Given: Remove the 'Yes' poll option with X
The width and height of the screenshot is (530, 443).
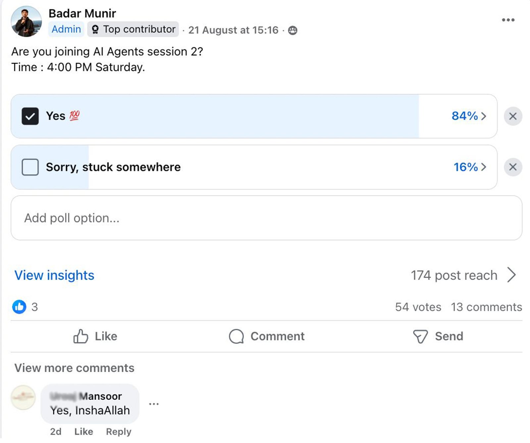Looking at the screenshot, I should pos(513,116).
